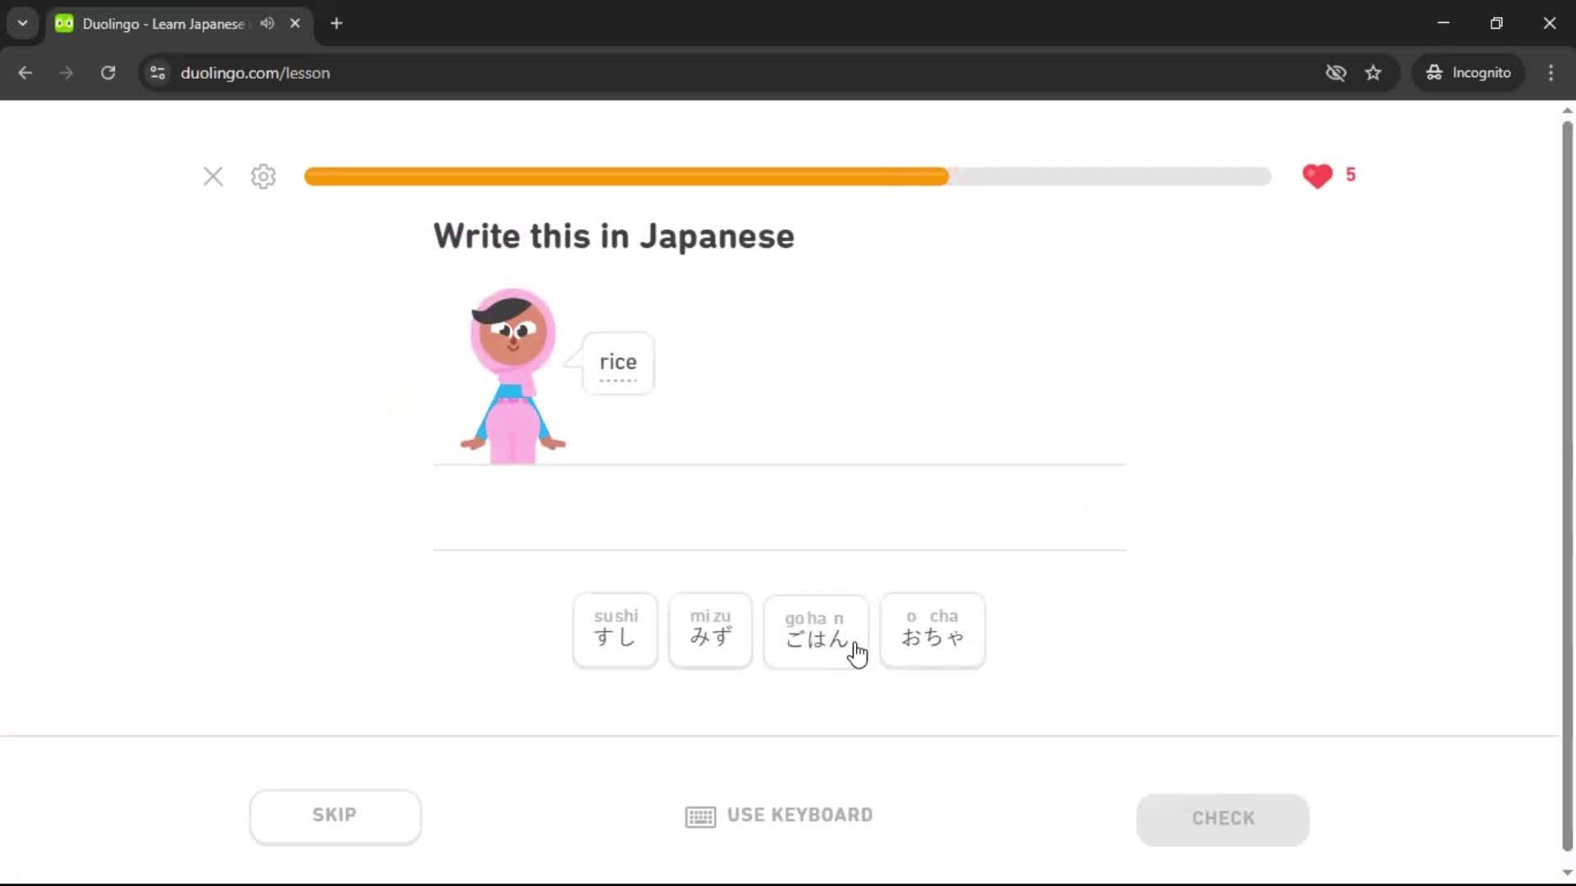Click the red heart lives counter
Screen dimensions: 1576x886
1318,176
